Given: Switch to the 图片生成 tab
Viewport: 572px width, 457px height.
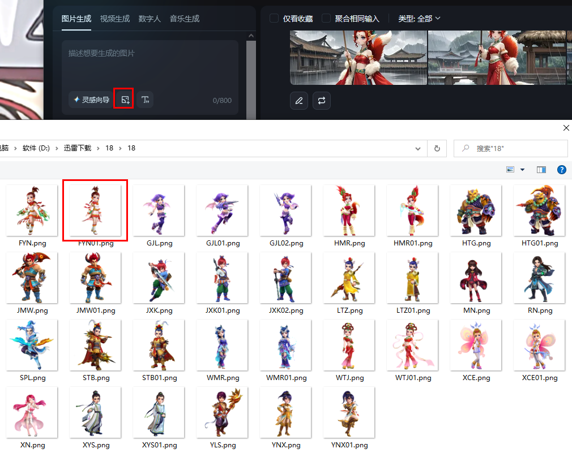Looking at the screenshot, I should [x=76, y=19].
